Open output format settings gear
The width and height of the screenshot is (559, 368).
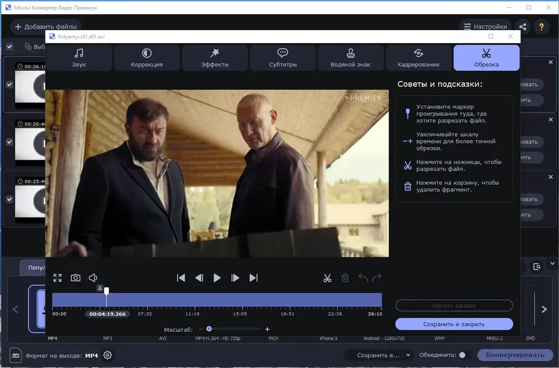[x=108, y=355]
